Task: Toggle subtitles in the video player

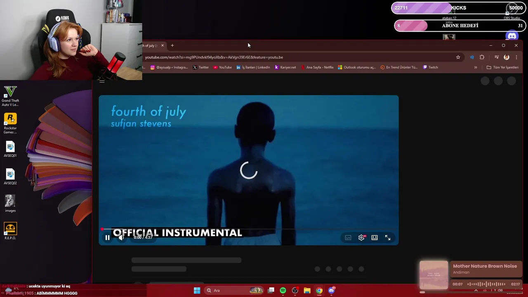Action: [x=348, y=238]
